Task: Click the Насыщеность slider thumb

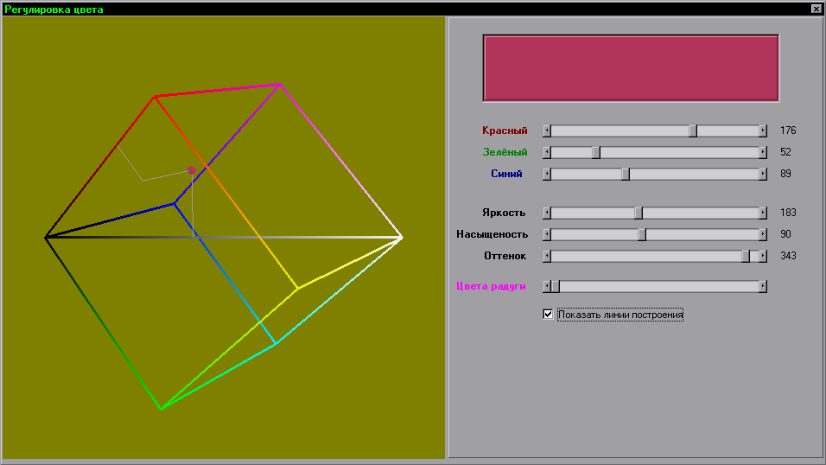Action: (x=642, y=234)
